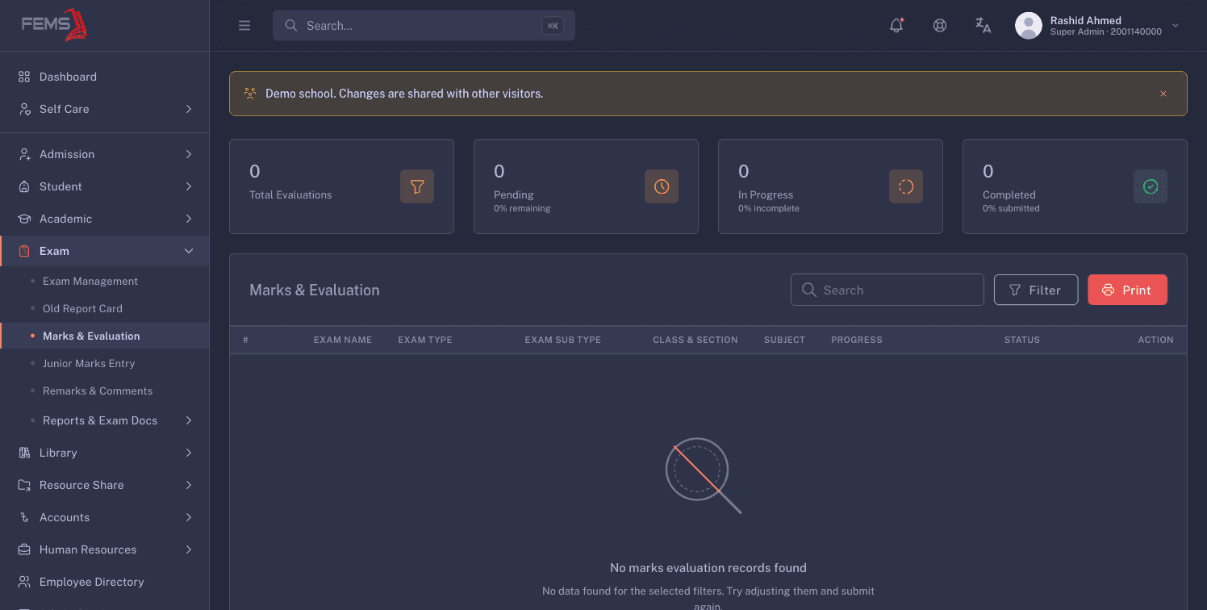Expand the Self Care menu chevron

(189, 109)
